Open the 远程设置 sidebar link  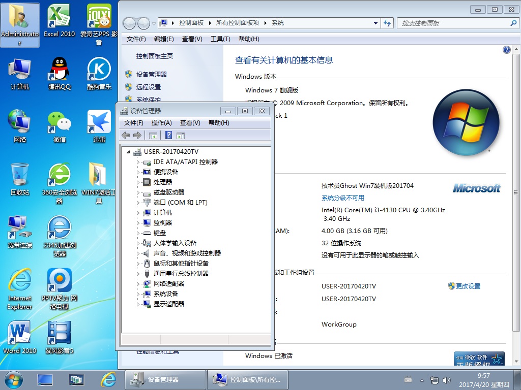[x=149, y=87]
